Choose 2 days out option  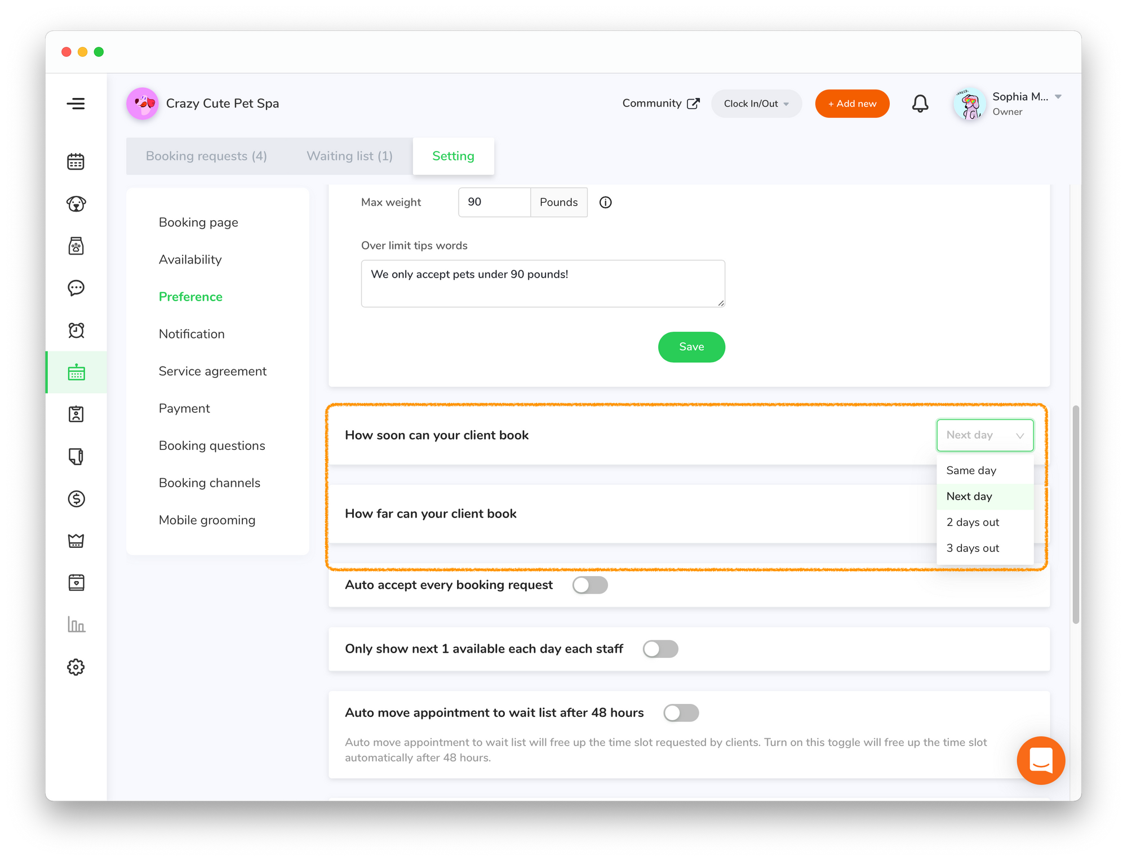point(984,522)
